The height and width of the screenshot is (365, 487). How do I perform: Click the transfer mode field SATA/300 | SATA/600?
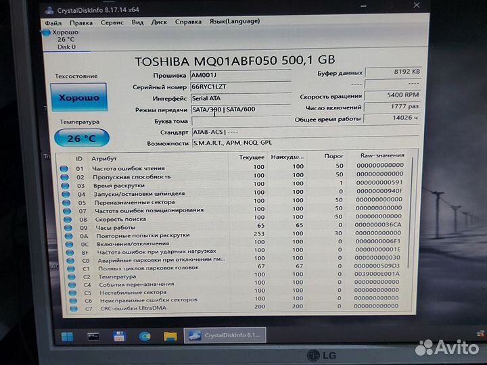point(241,109)
